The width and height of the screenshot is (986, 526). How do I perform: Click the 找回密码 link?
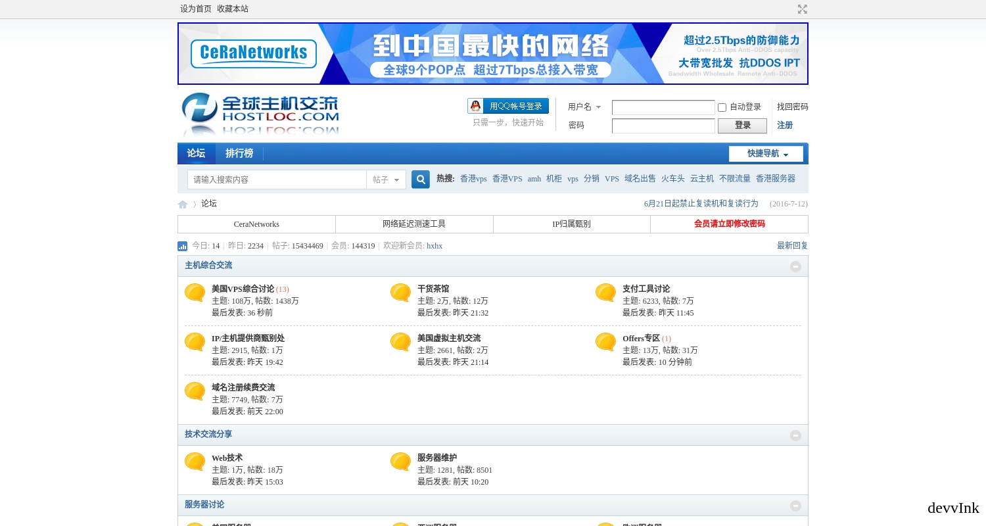tap(793, 107)
